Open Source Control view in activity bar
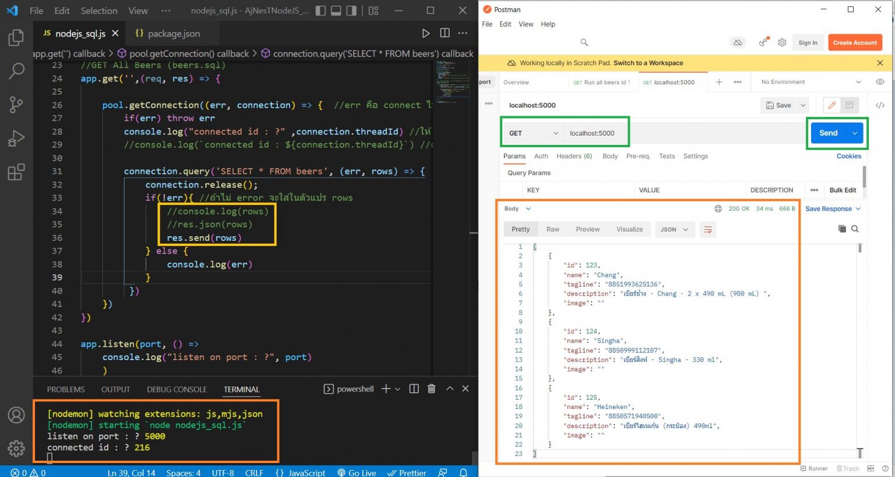 click(16, 105)
